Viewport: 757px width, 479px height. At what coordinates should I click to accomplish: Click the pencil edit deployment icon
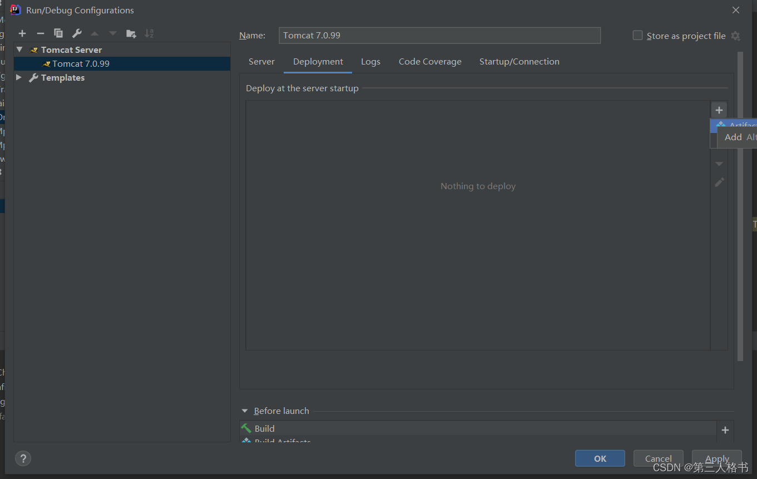[719, 182]
